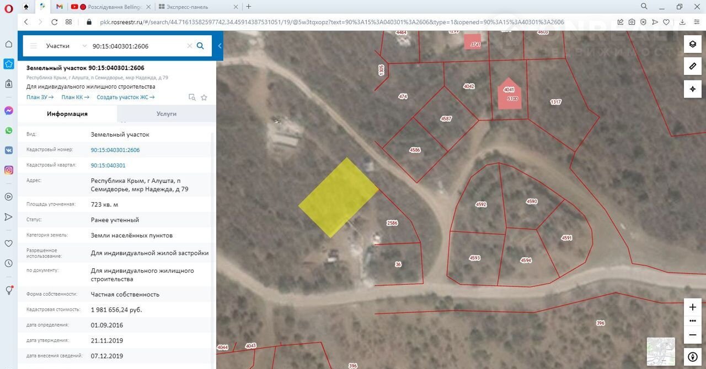Open the three-dots zoom options
Viewport: 706px width, 369px height.
[x=693, y=321]
